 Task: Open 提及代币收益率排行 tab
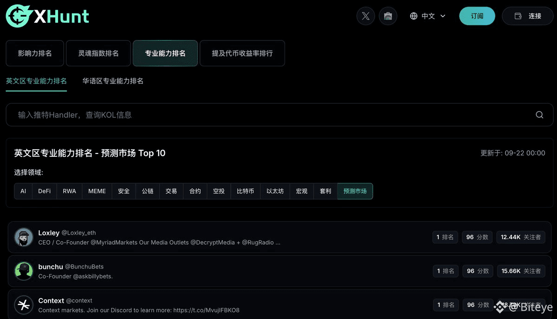pos(242,53)
